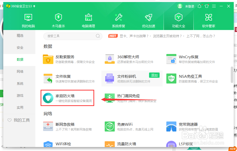The image size is (237, 151).
Task: Select 数据 category in sidebar
Action: 20,59
